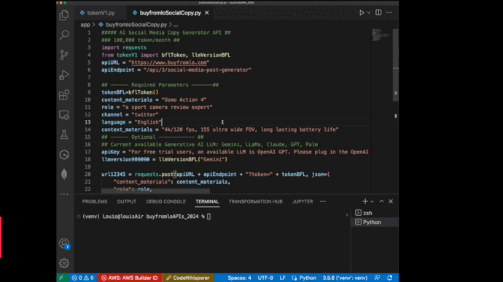
Task: Open the TRANSFORMATION HUB panel tab
Action: 256,201
